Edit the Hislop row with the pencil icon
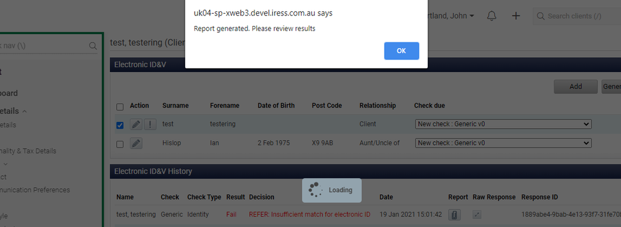621x227 pixels. [136, 143]
